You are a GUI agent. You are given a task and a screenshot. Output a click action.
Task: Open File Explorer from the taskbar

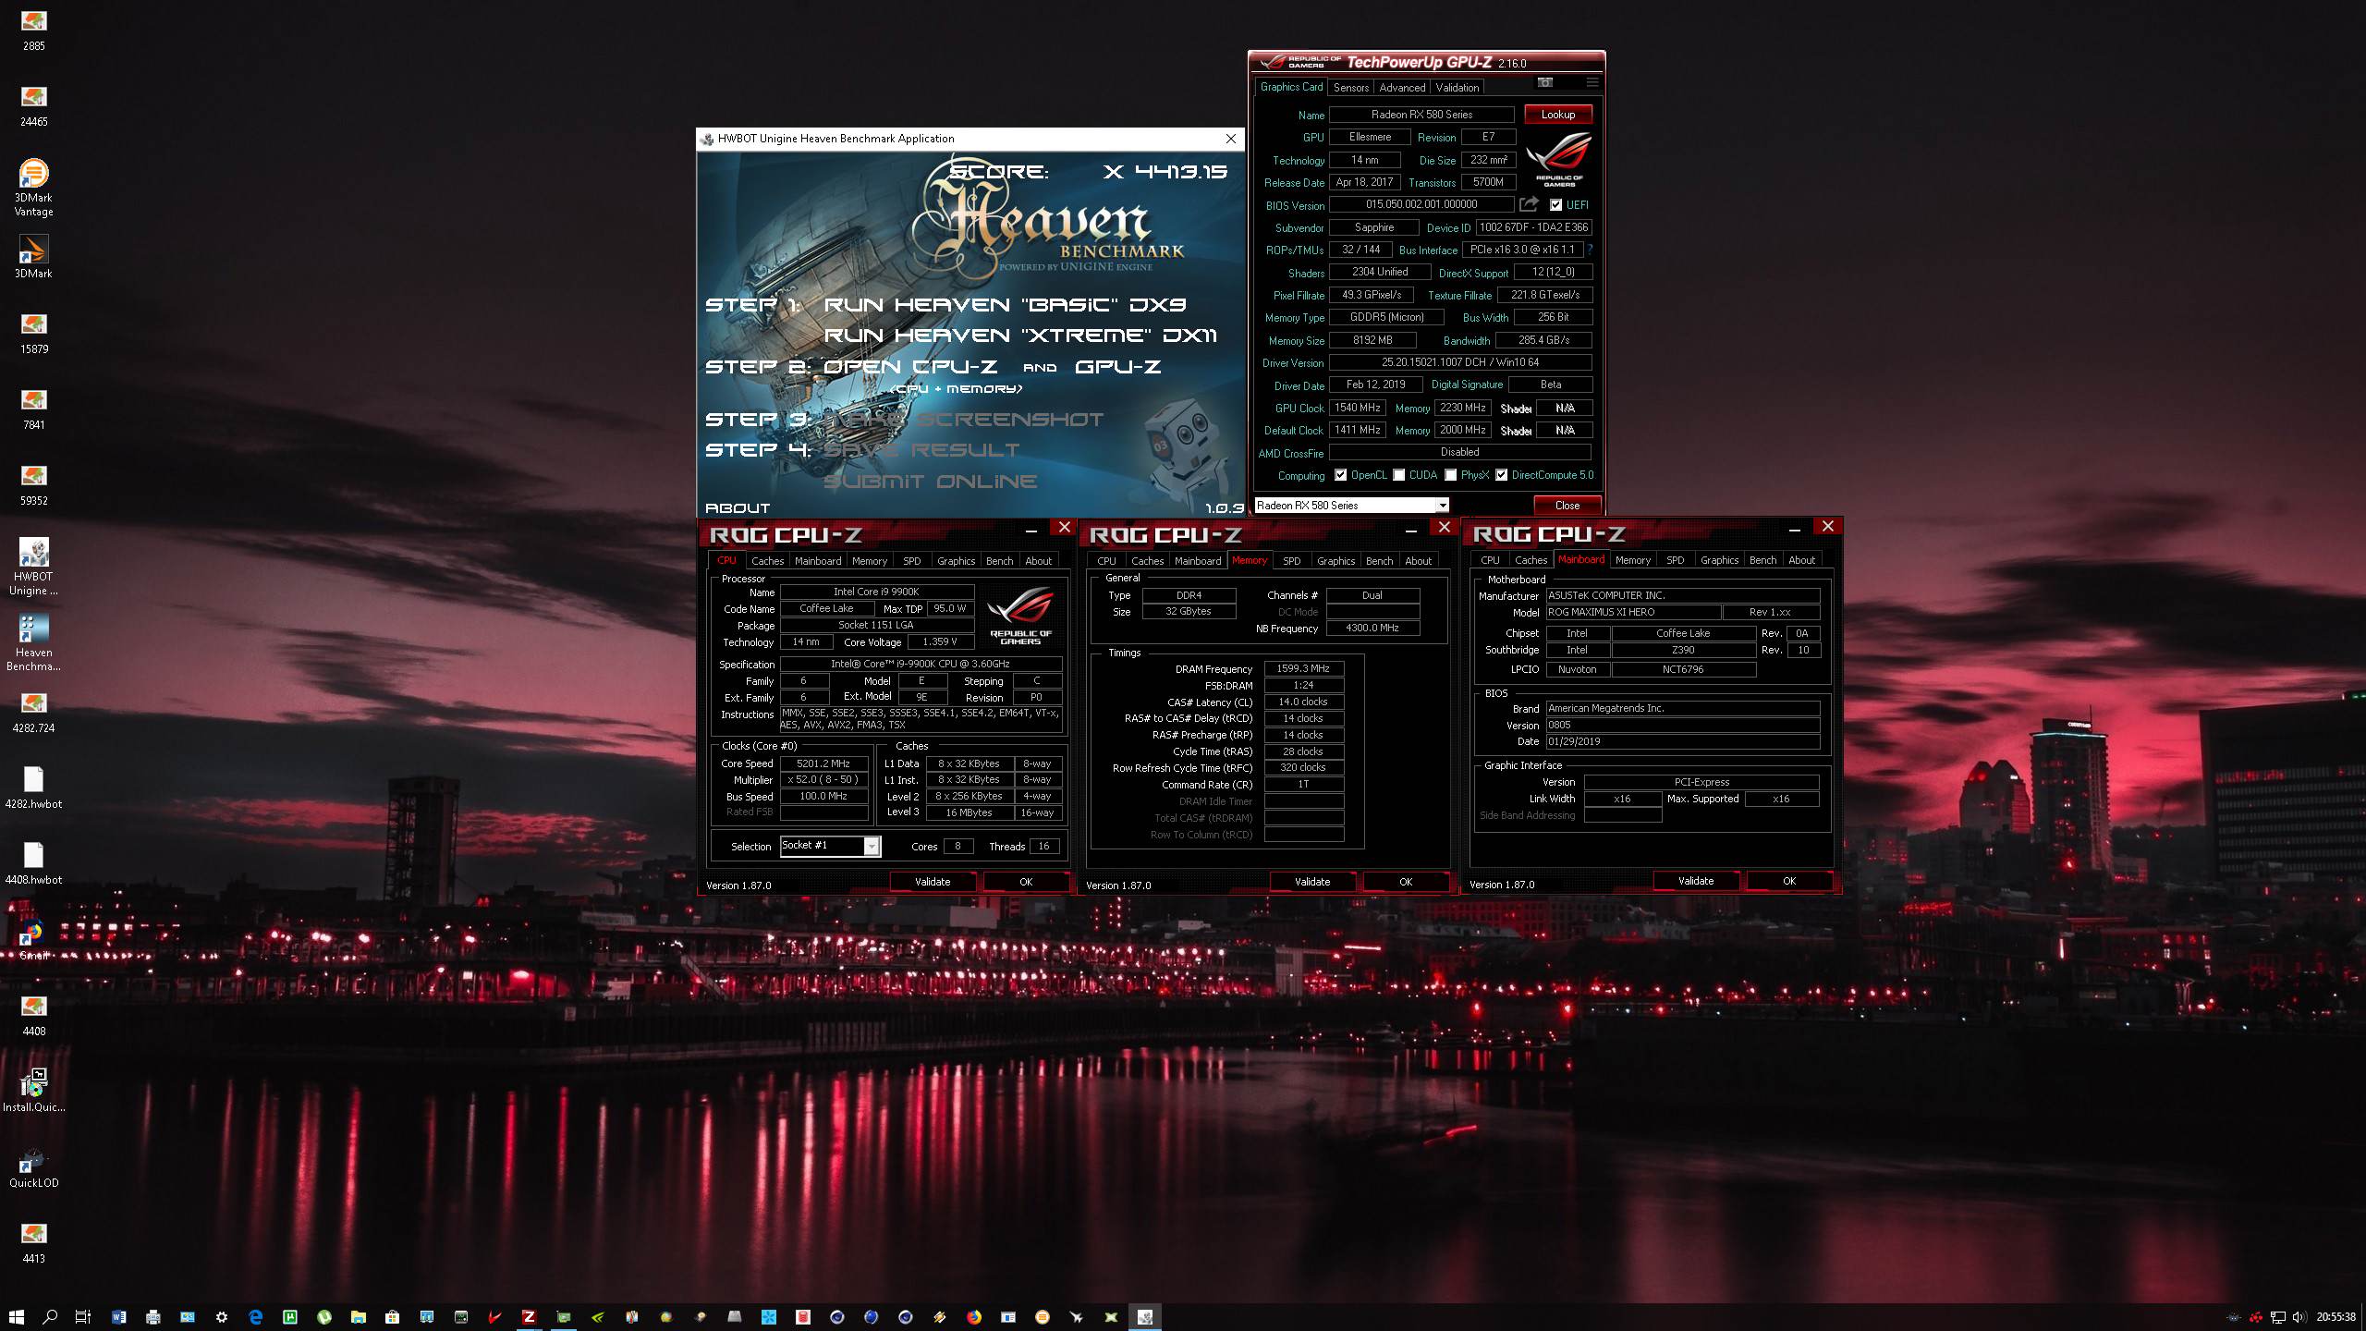[358, 1317]
